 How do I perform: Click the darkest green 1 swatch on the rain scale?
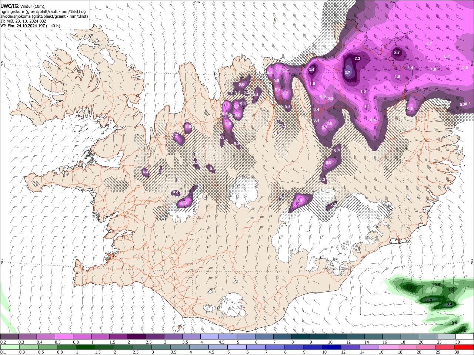(x=85, y=347)
